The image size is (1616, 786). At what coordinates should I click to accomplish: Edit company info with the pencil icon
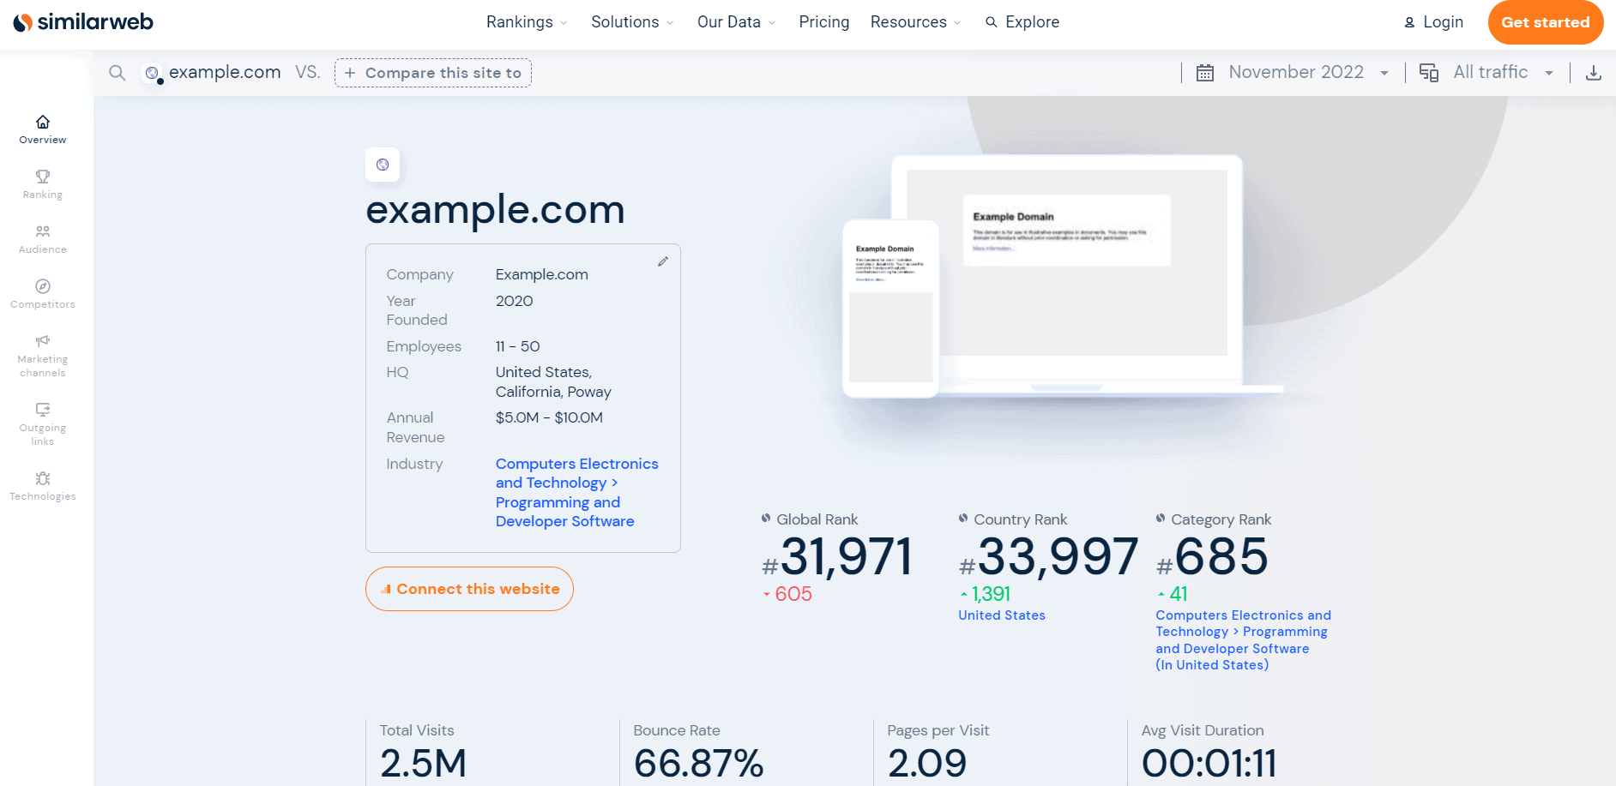click(x=663, y=261)
